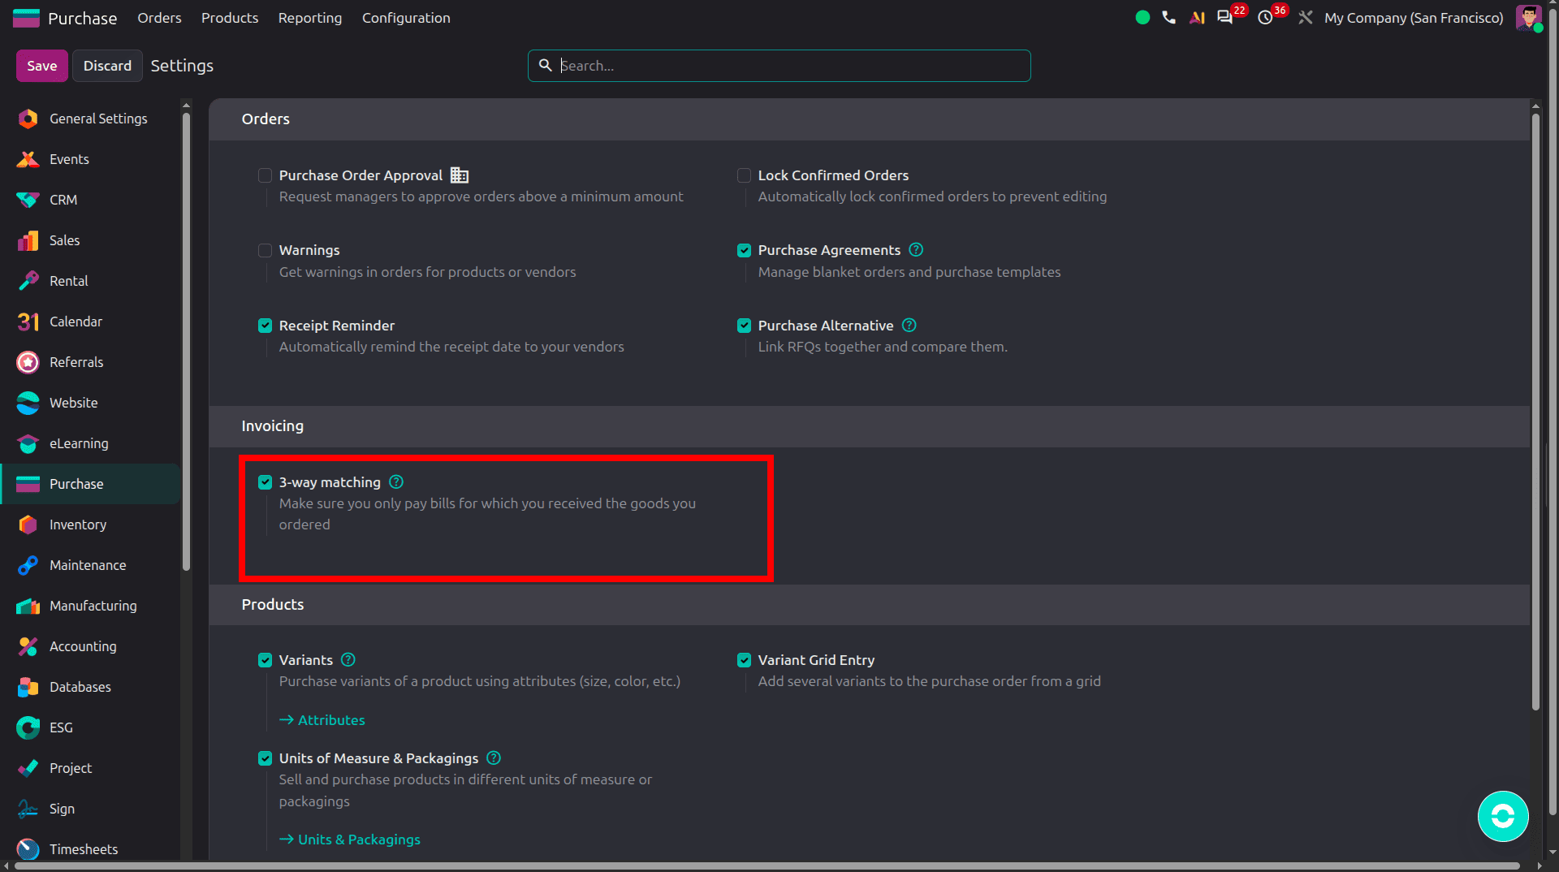Open help icon next to Units of Measure & Packagings
The width and height of the screenshot is (1559, 872).
[494, 758]
